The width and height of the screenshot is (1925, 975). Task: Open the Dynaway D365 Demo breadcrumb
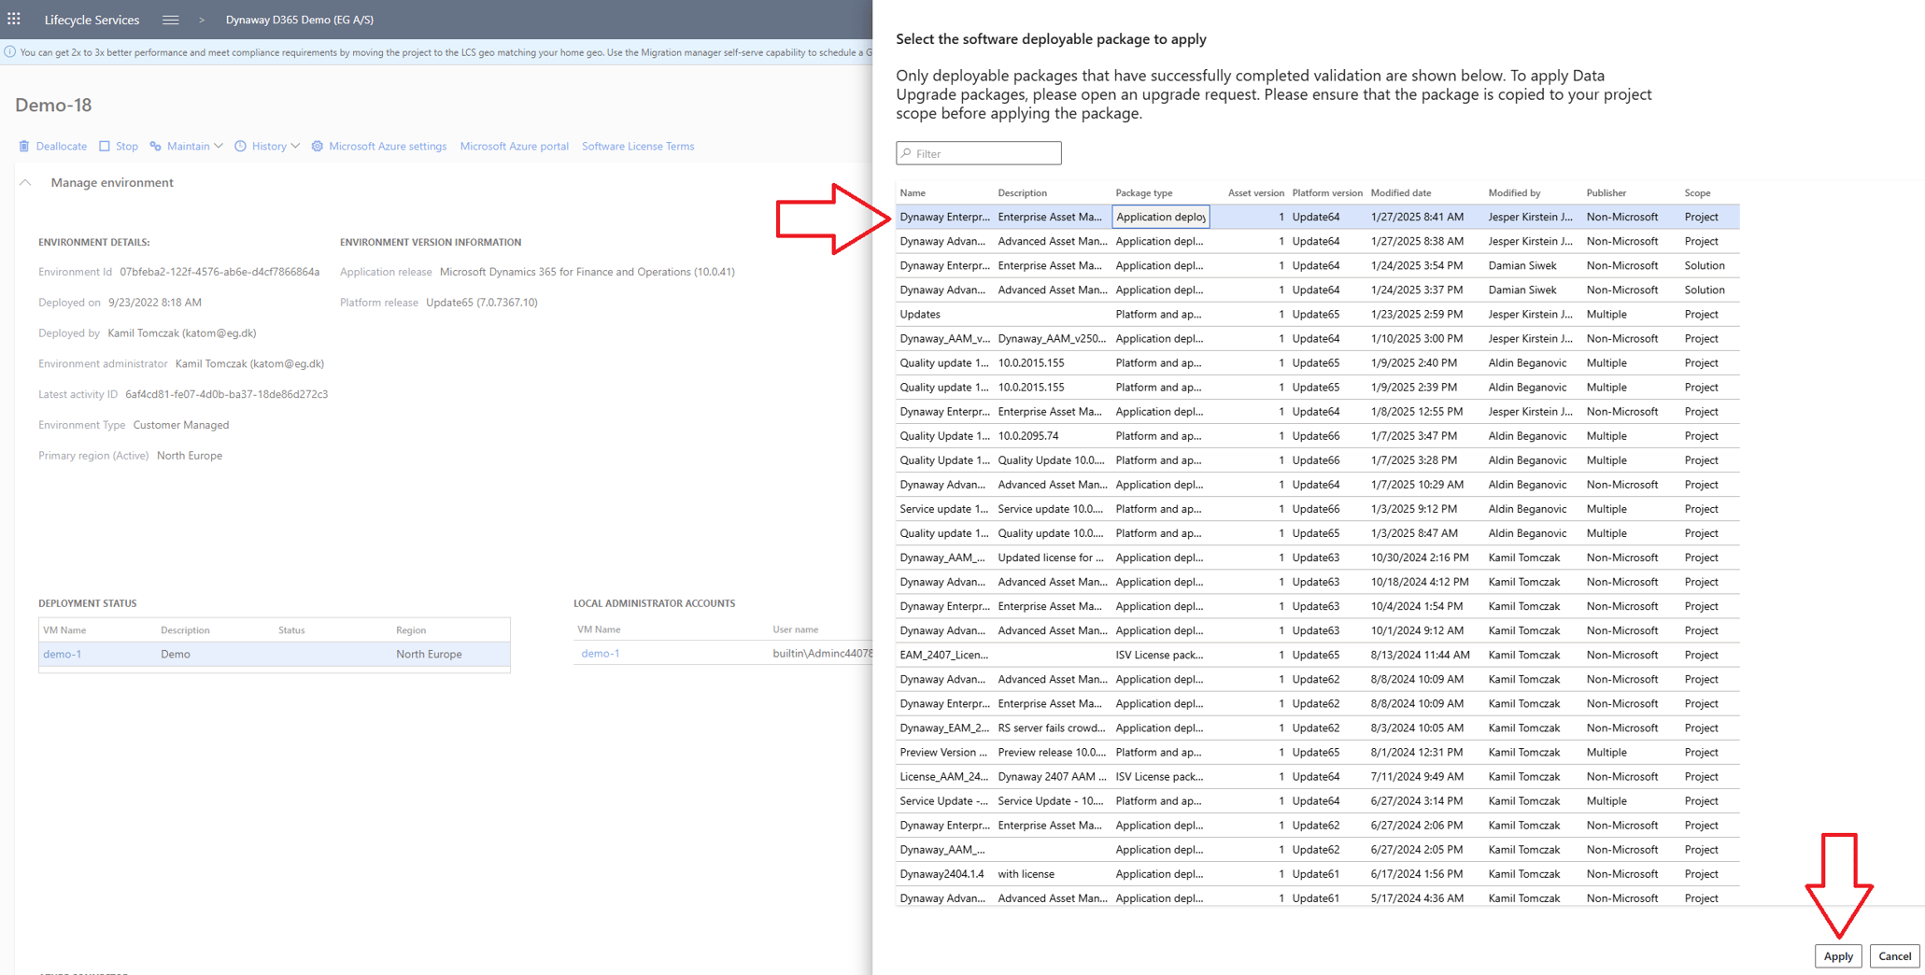pyautogui.click(x=299, y=19)
